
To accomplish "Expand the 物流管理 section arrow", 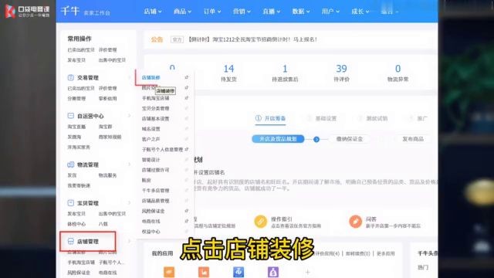I will (129, 164).
